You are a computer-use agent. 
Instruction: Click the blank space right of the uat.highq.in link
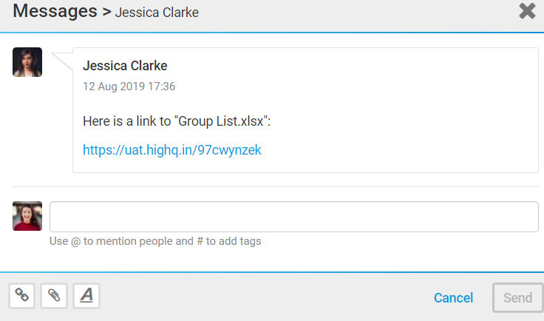click(x=399, y=150)
